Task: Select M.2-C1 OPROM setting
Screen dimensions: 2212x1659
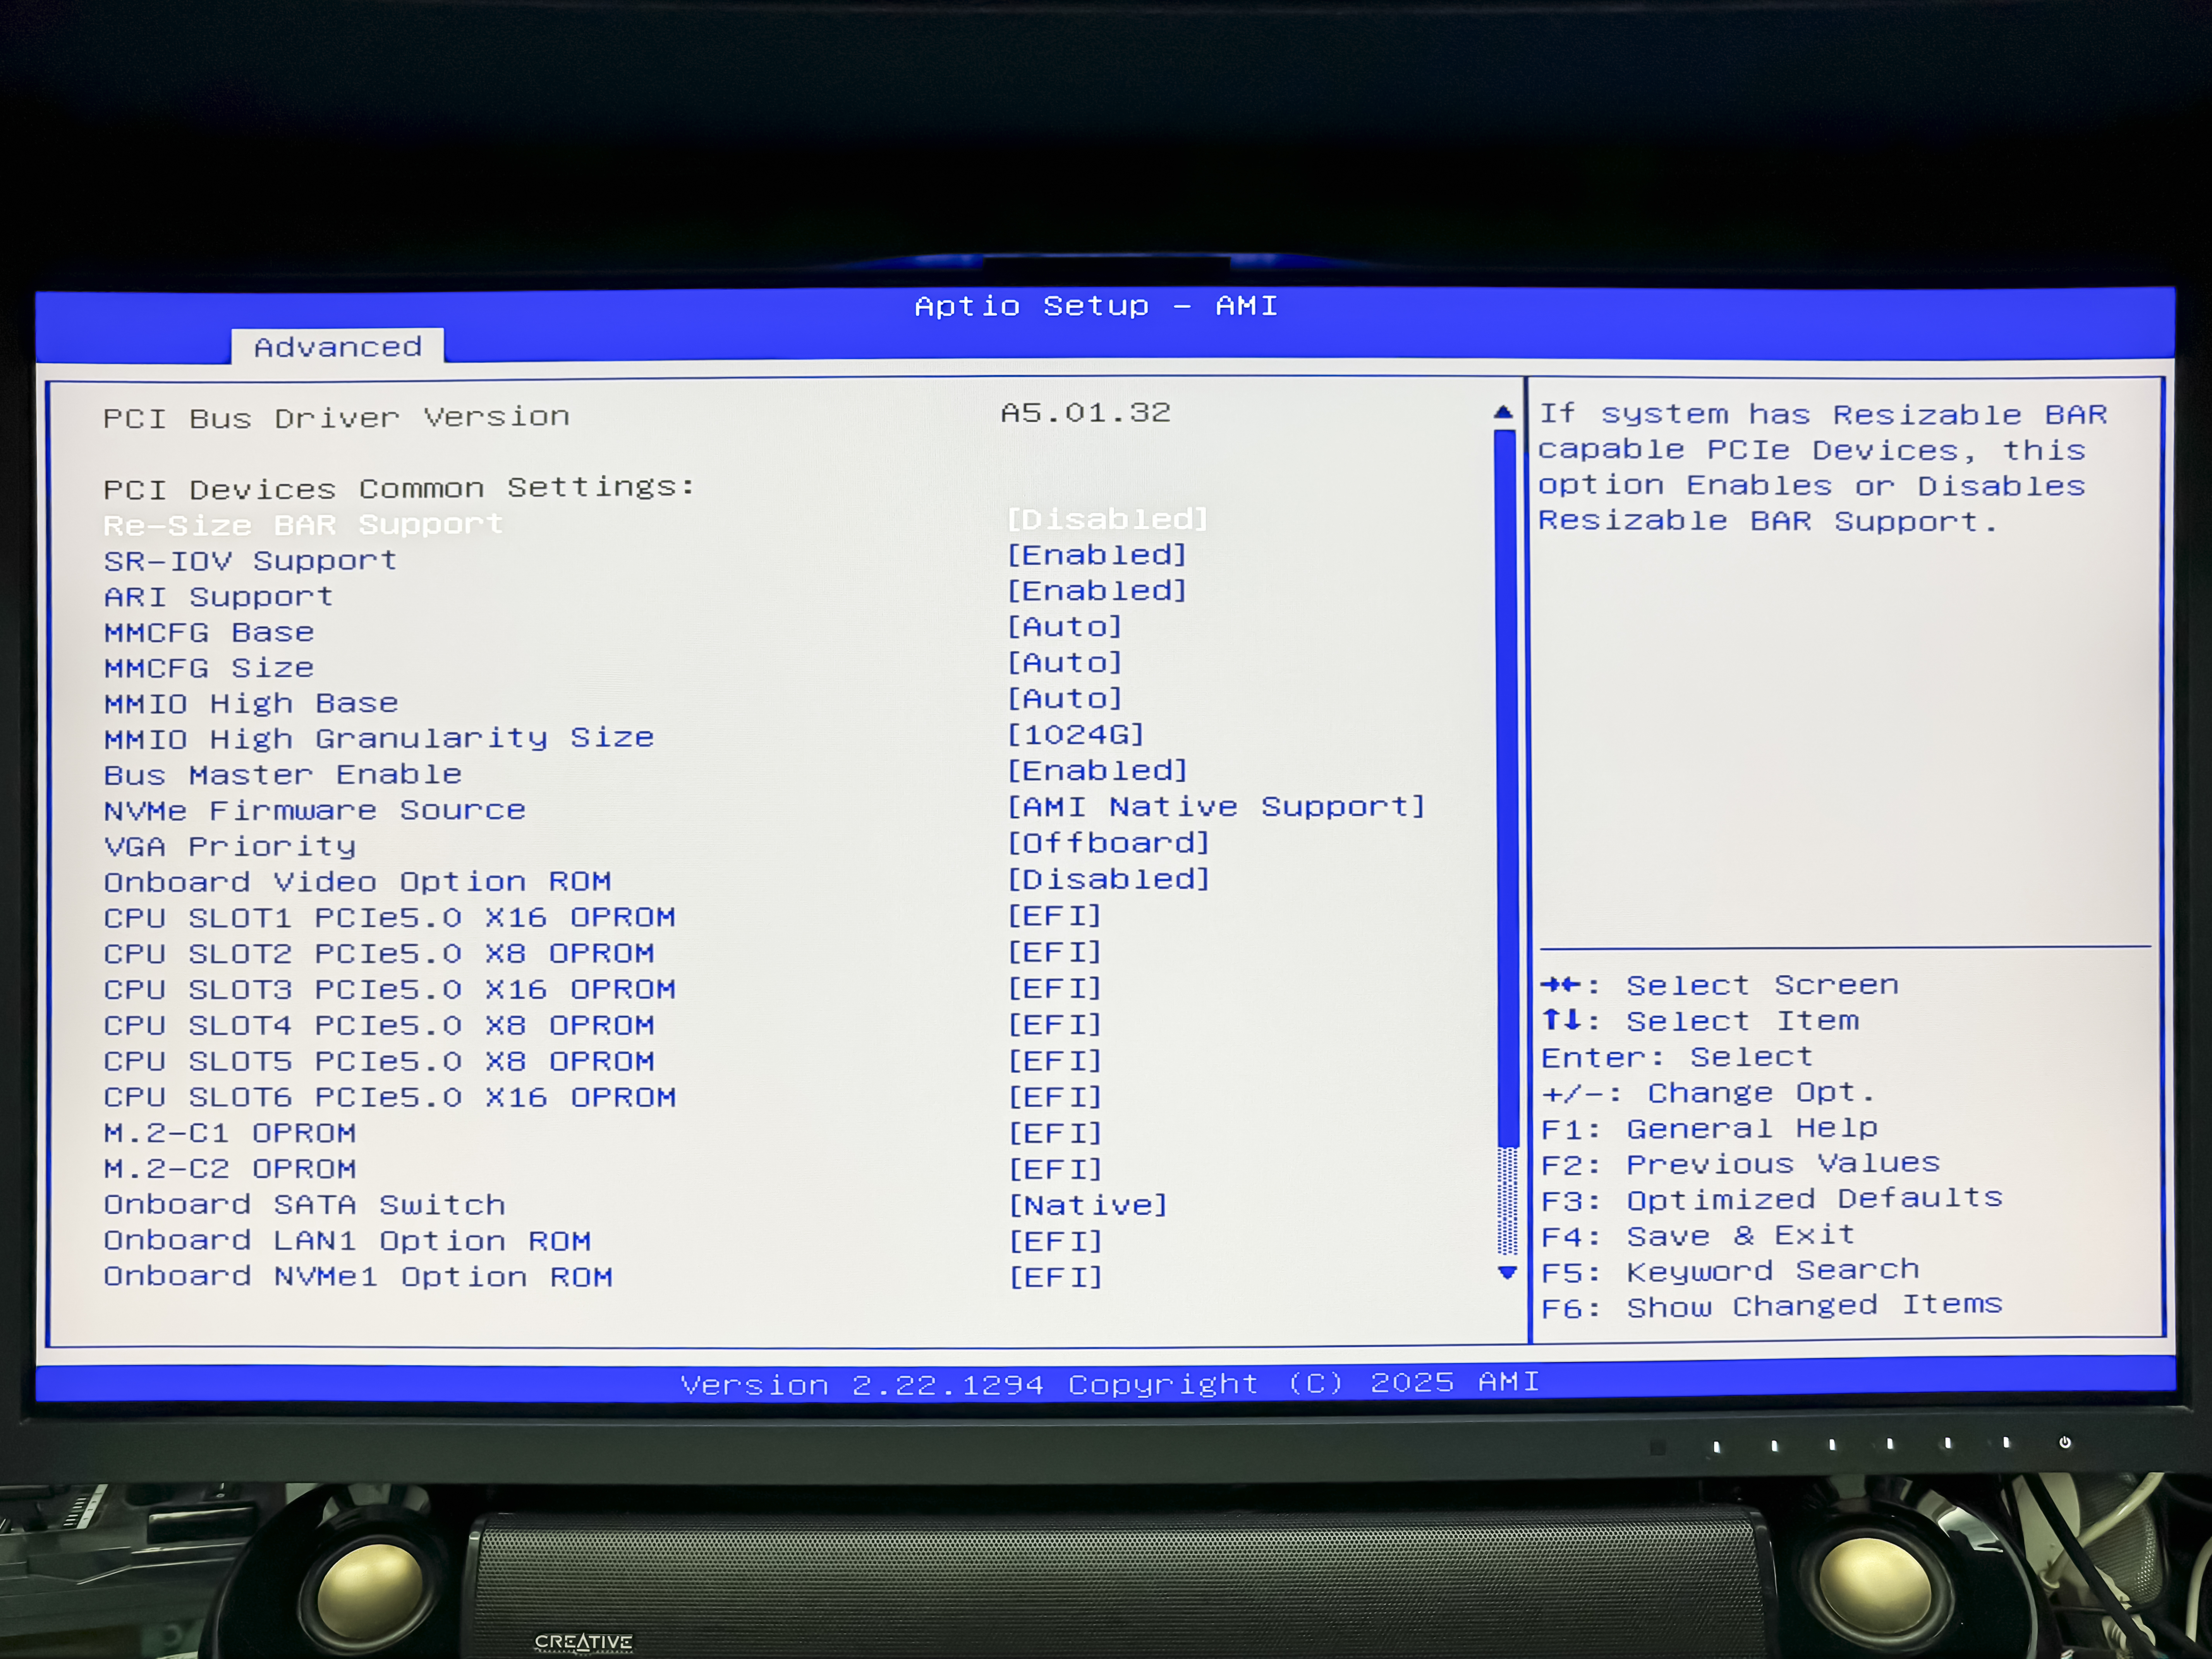Action: click(230, 1134)
